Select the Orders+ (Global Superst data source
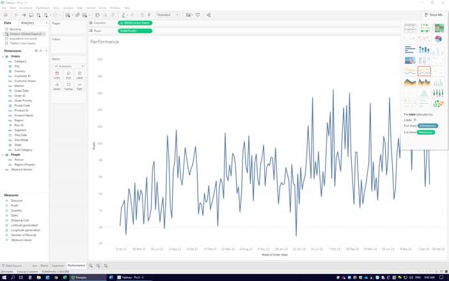The height and width of the screenshot is (281, 449). point(26,33)
